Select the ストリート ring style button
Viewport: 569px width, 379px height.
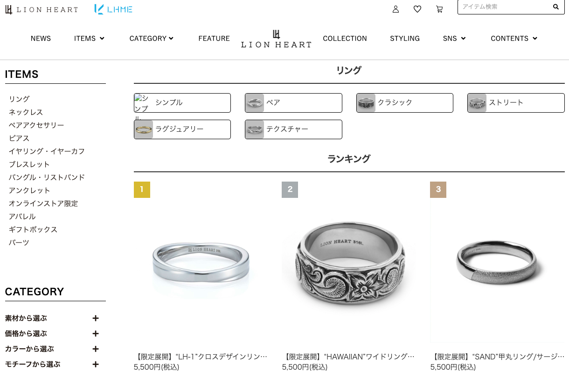pos(516,103)
